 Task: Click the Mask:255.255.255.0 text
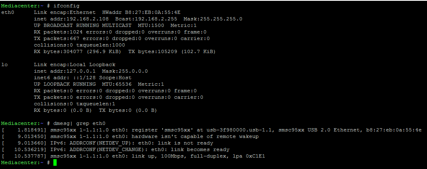213,19
